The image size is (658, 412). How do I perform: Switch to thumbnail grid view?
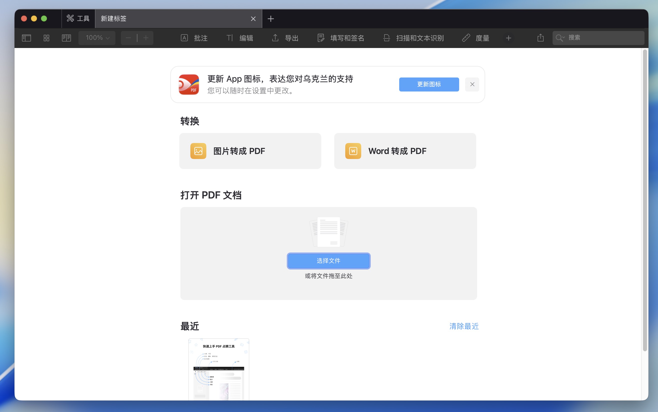pyautogui.click(x=46, y=38)
